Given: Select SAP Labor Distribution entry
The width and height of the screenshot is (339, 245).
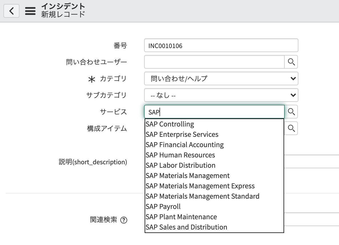Looking at the screenshot, I should click(180, 165).
